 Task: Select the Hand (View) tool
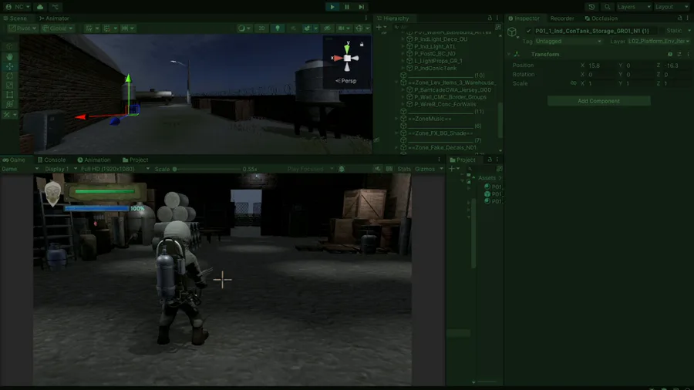click(x=9, y=56)
